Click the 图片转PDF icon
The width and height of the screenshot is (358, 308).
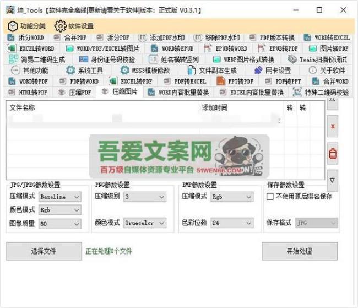click(313, 48)
